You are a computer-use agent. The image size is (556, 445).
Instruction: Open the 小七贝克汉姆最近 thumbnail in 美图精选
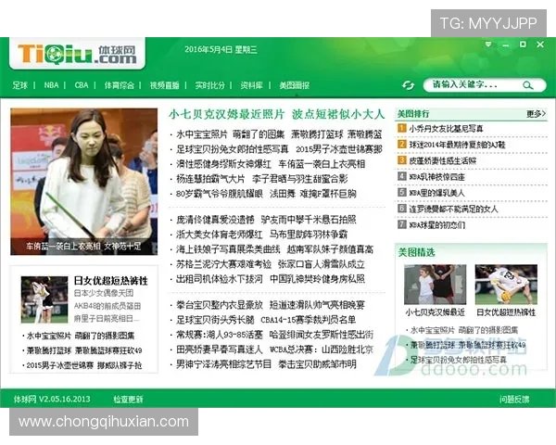point(436,285)
